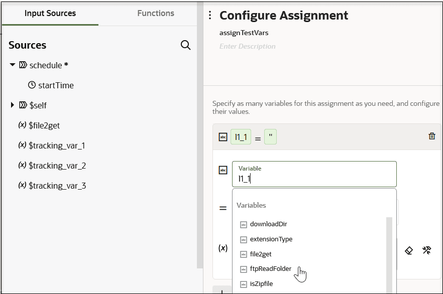
Task: Click the eraser icon to clear the expression
Action: point(409,250)
